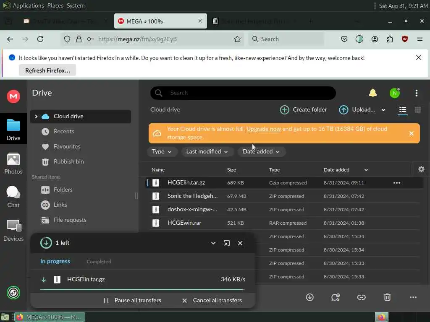Click Cancel all transfers
Screen dimensions: 430x322
coord(212,300)
